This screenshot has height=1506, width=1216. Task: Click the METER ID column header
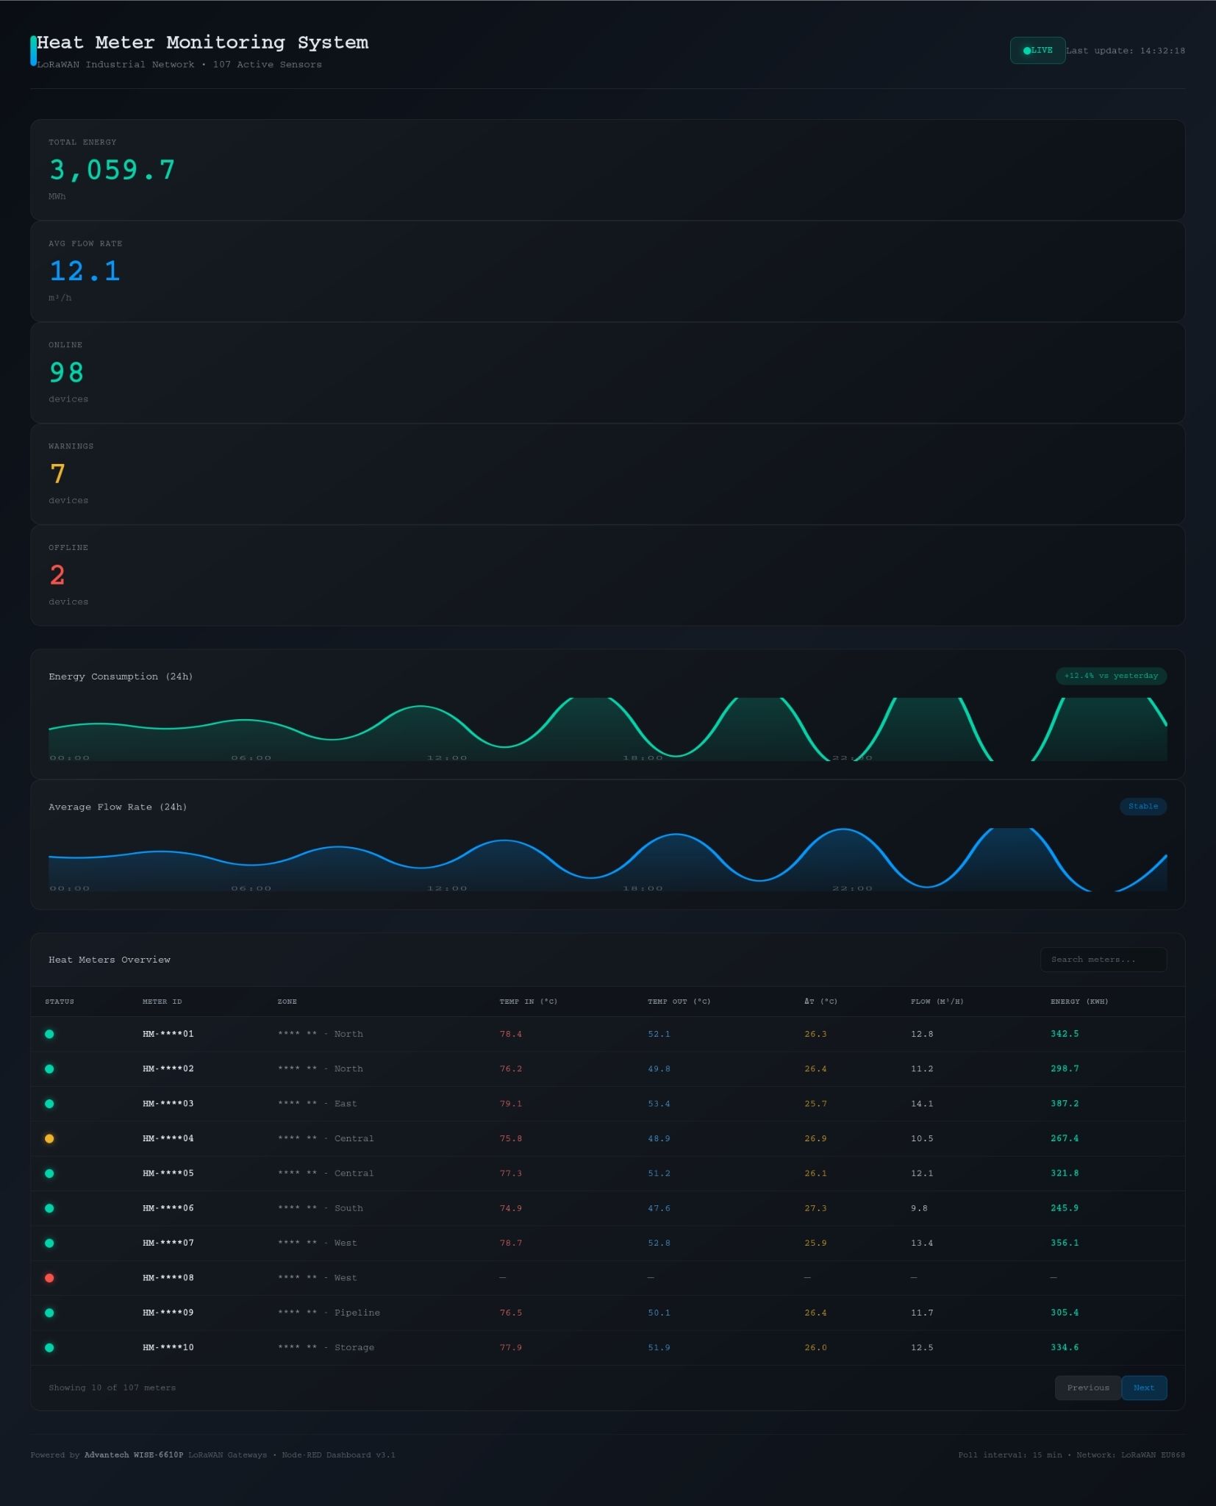tap(162, 1002)
